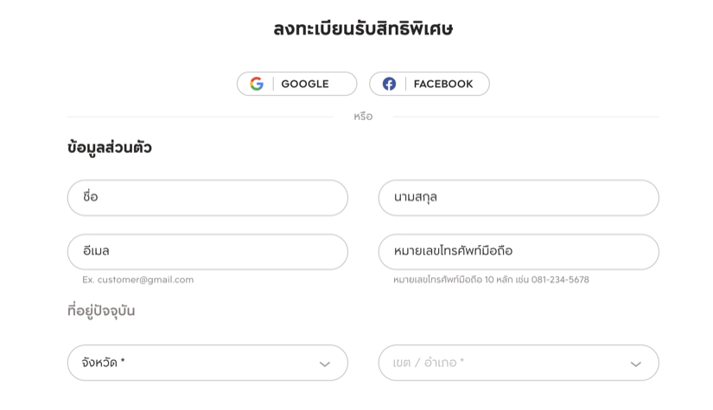Click the chevron arrow in เขต / อำเภอ dropdown
The width and height of the screenshot is (713, 410).
tap(636, 364)
